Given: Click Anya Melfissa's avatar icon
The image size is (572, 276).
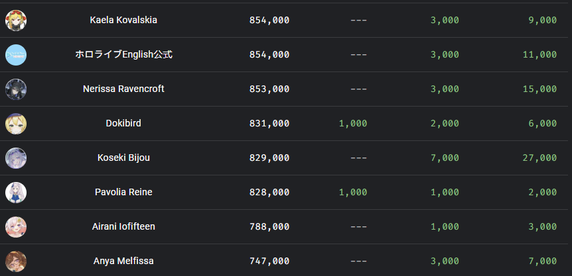Looking at the screenshot, I should [x=16, y=261].
